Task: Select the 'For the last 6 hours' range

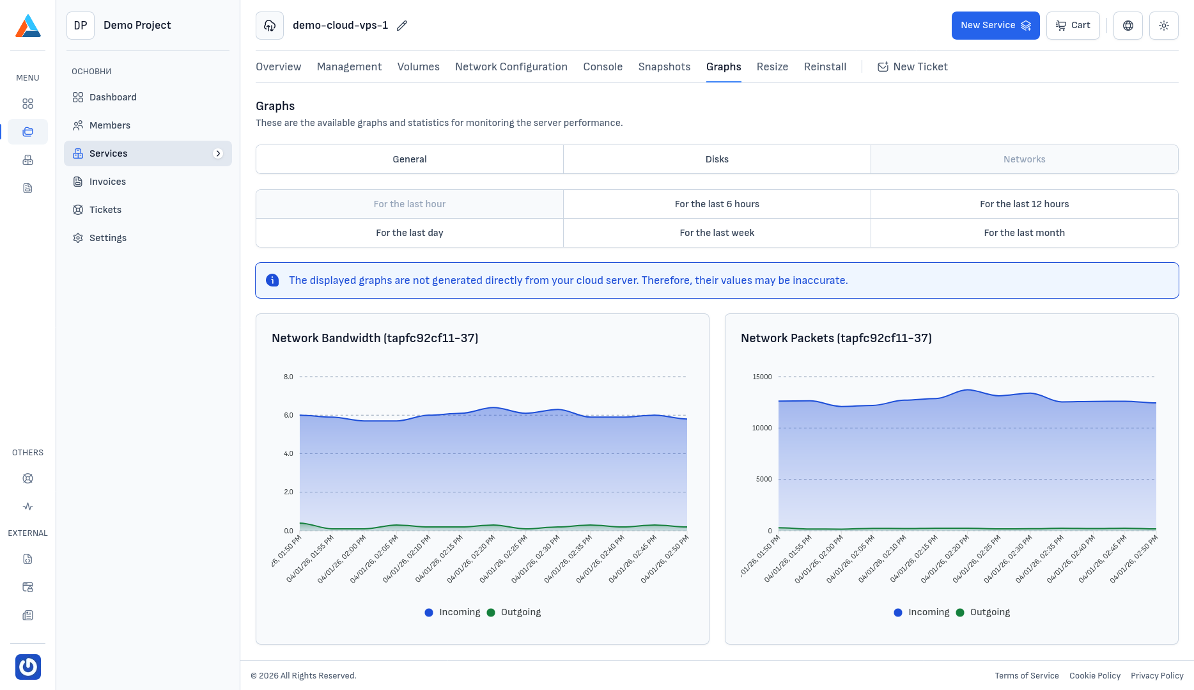Action: pos(717,204)
